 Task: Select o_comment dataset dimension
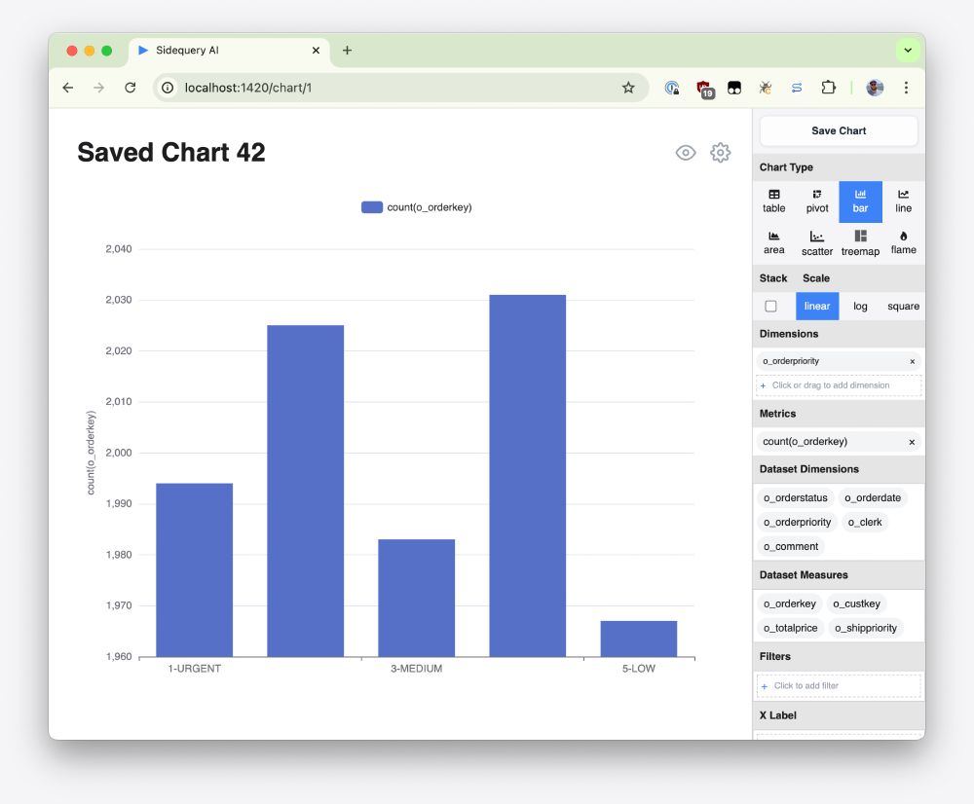pos(791,546)
